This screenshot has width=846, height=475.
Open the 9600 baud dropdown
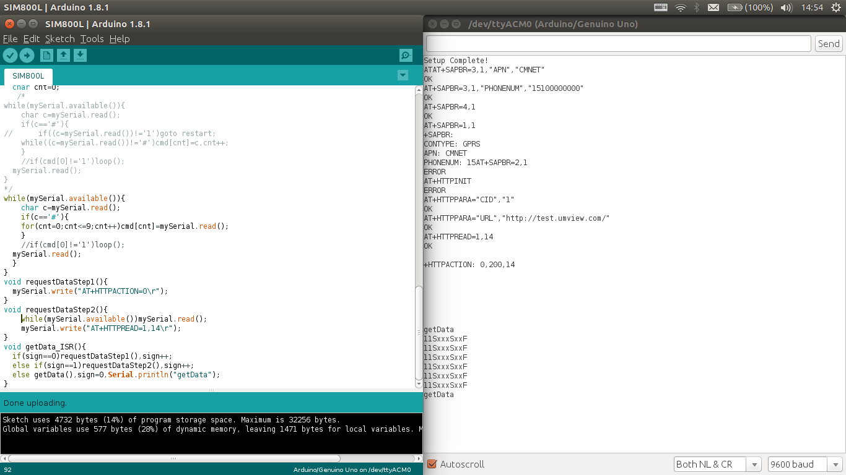805,464
